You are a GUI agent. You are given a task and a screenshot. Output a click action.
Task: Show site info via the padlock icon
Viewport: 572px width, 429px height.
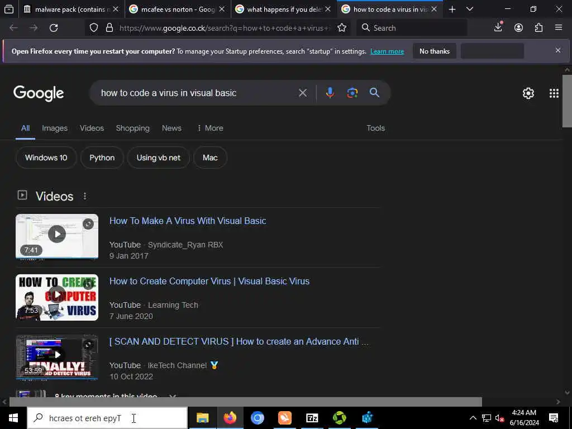(x=109, y=28)
